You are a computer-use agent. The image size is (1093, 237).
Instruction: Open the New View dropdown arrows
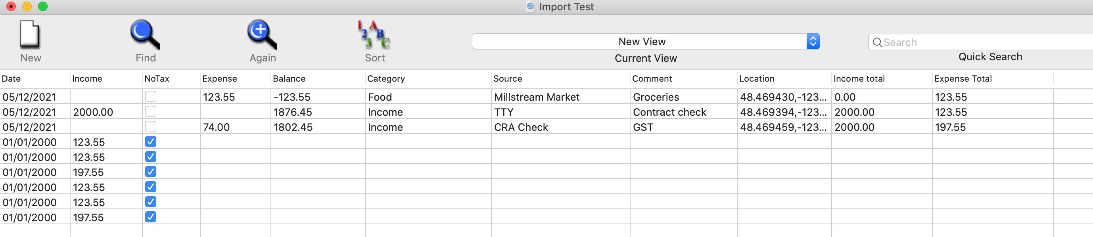click(x=813, y=42)
